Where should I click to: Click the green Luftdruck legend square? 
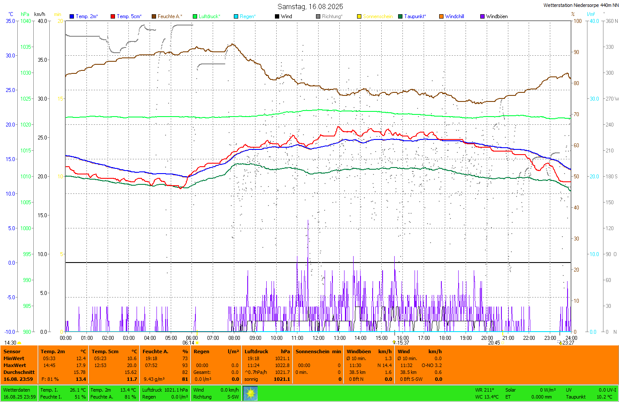(x=195, y=16)
